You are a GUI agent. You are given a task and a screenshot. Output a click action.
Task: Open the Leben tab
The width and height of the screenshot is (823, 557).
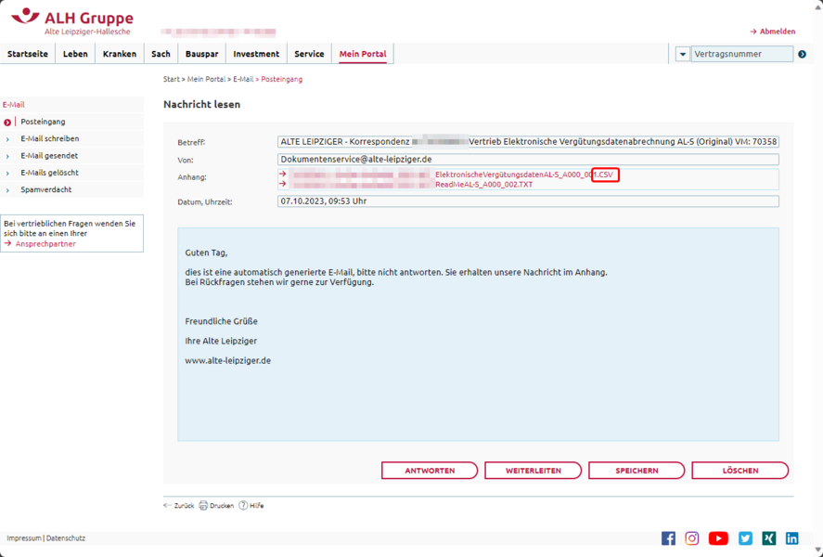tap(75, 54)
